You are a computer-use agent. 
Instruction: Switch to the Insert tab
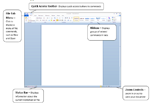(x=35, y=16)
